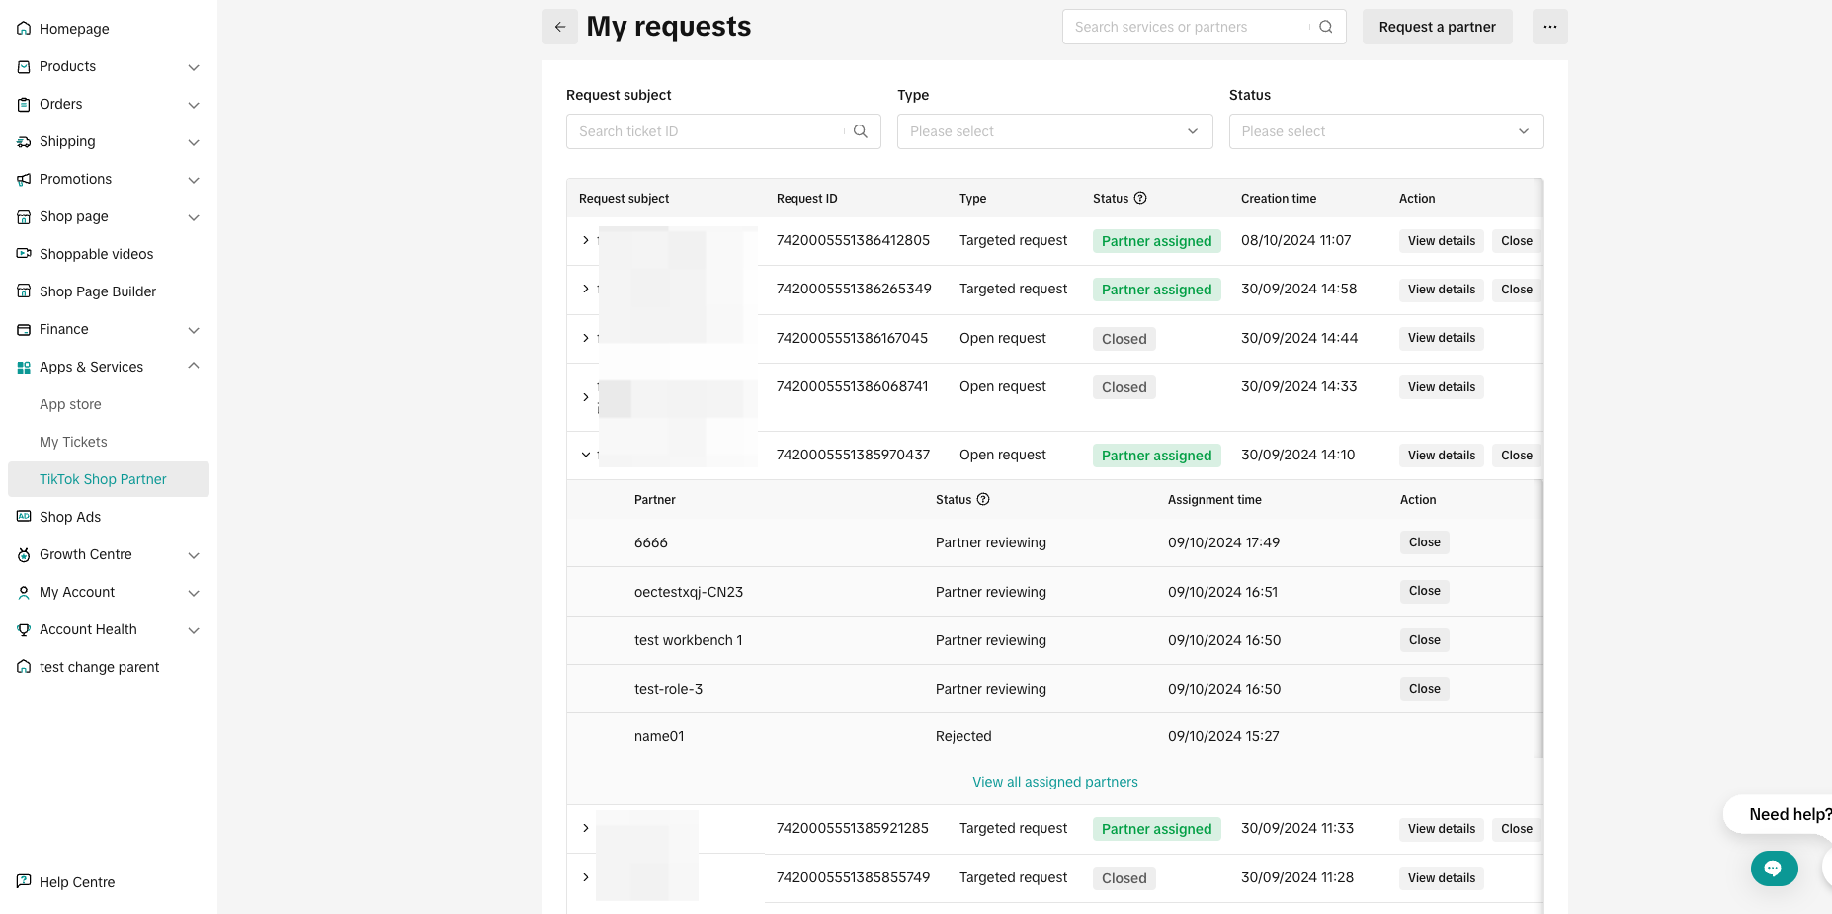Open the green chat support bubble
This screenshot has width=1832, height=914.
(x=1773, y=869)
